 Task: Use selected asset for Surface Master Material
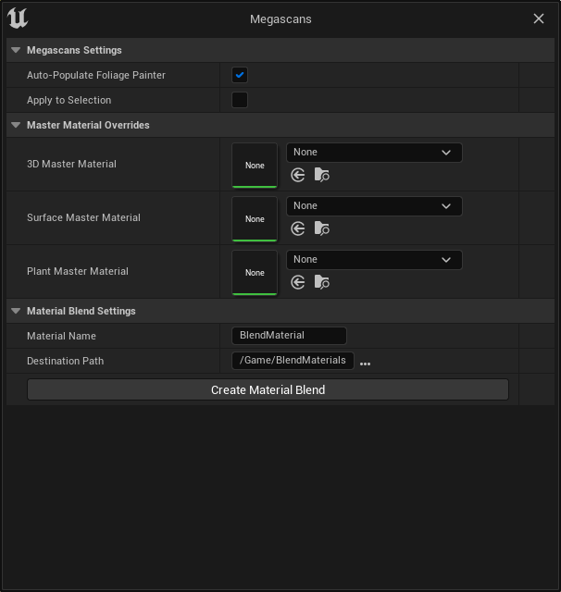[x=298, y=228]
